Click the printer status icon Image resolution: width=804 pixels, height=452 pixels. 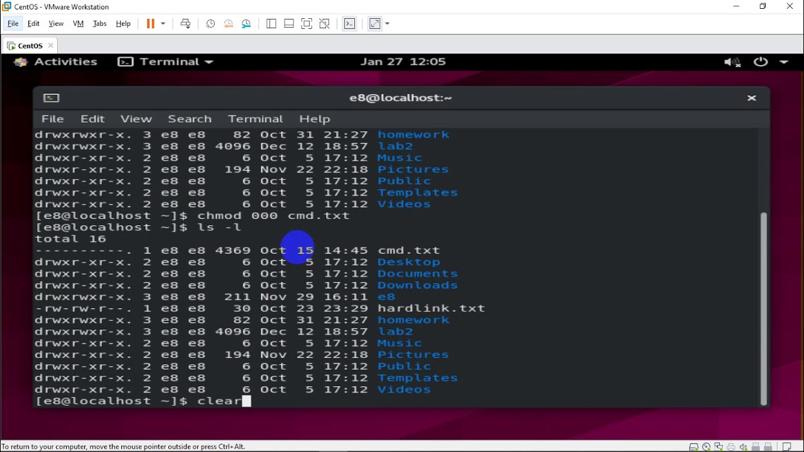731,447
